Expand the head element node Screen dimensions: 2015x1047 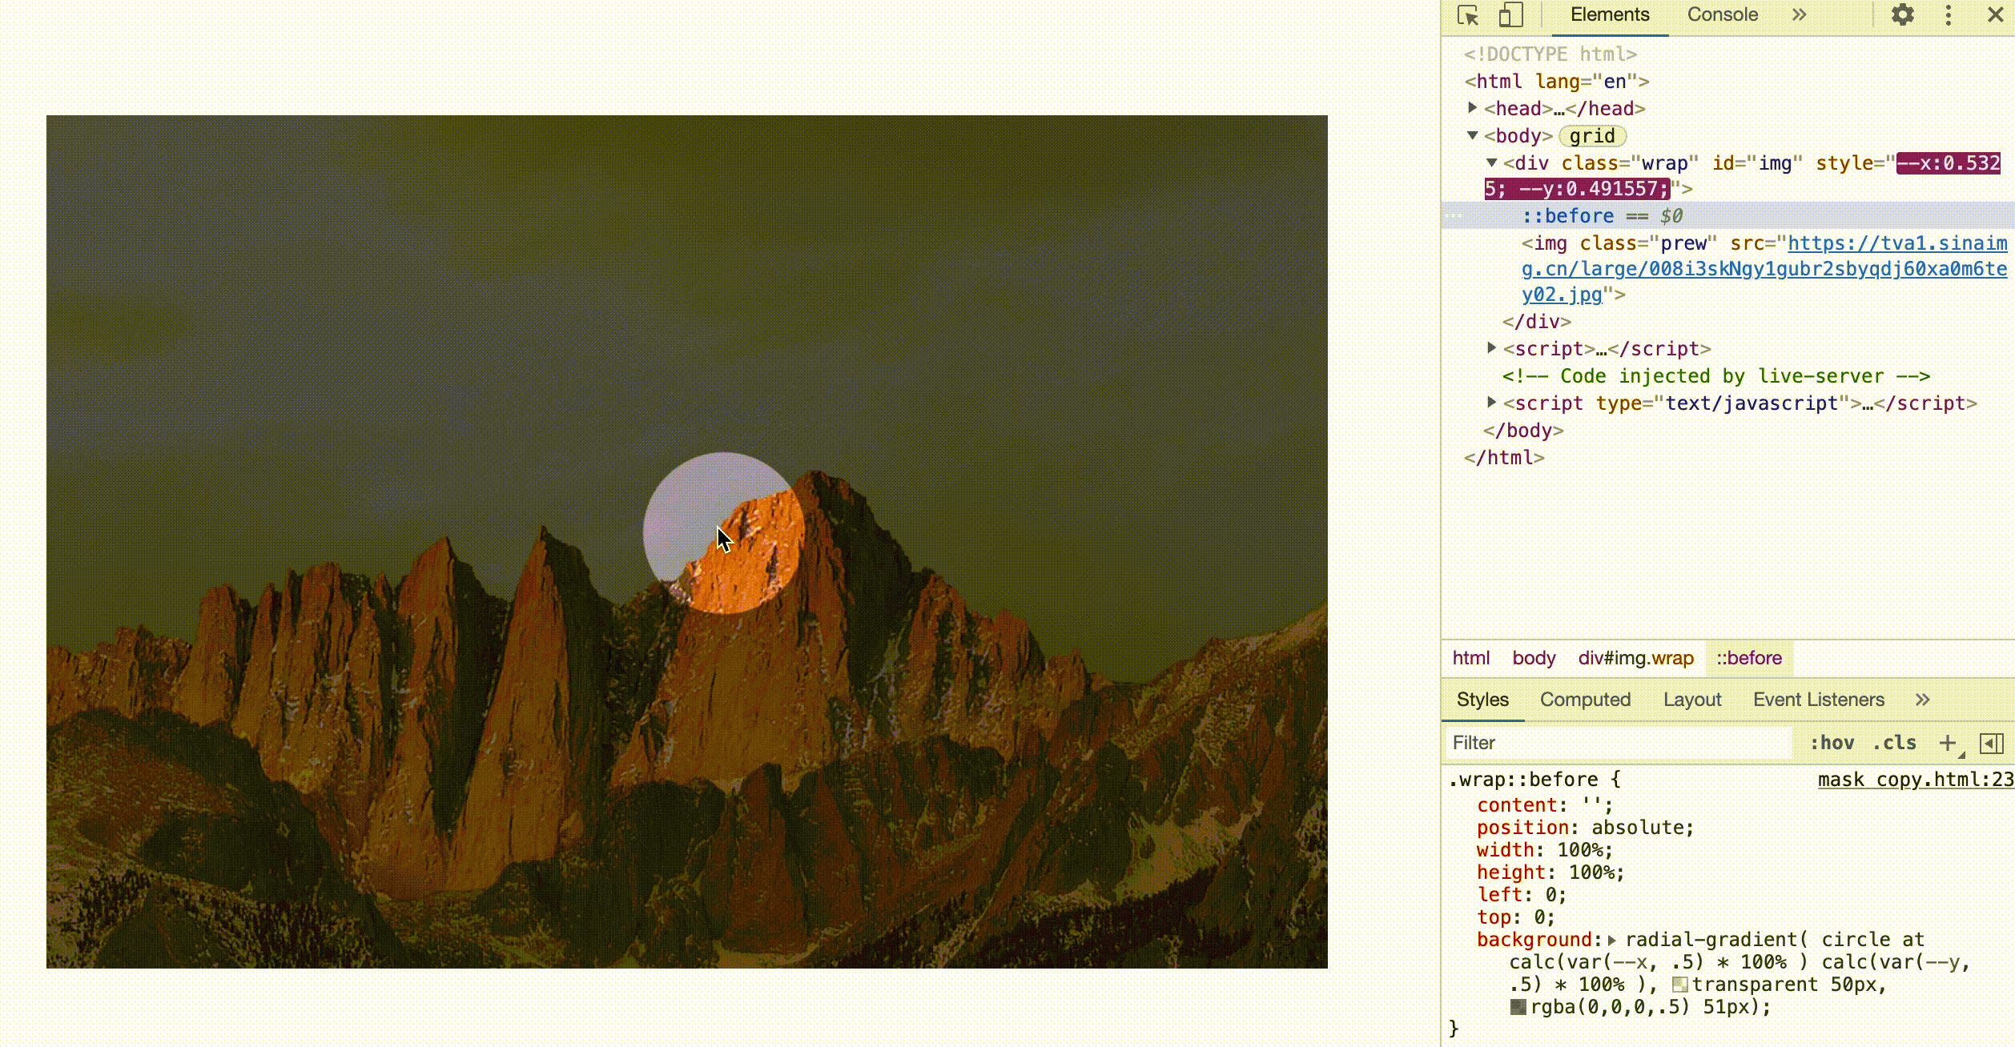[1472, 107]
